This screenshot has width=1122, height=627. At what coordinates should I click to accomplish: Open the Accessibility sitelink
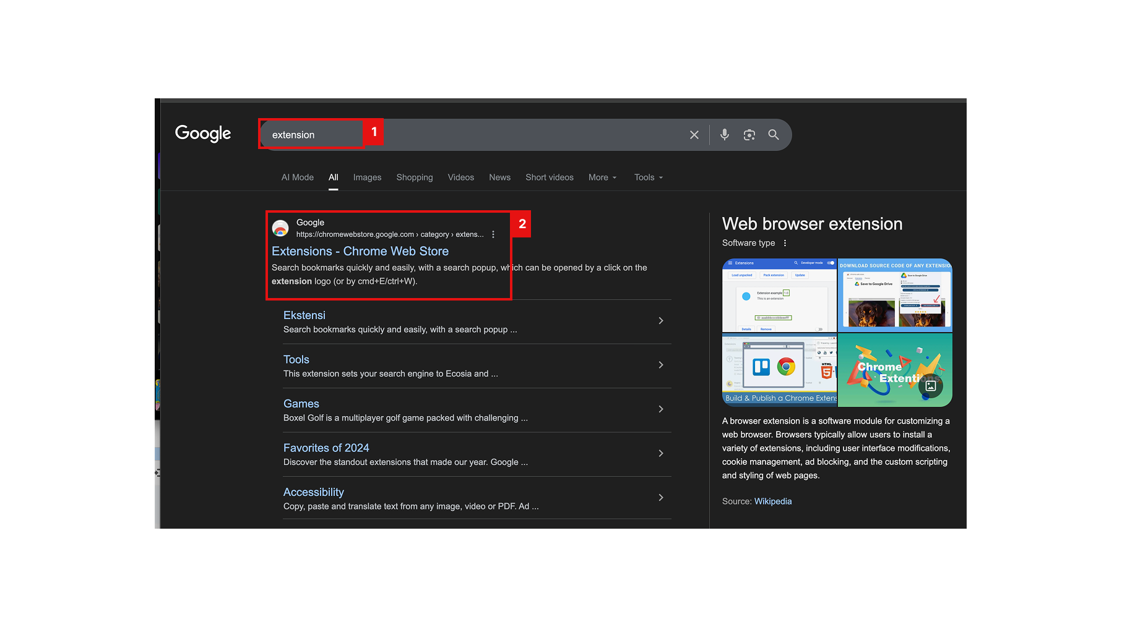coord(314,492)
